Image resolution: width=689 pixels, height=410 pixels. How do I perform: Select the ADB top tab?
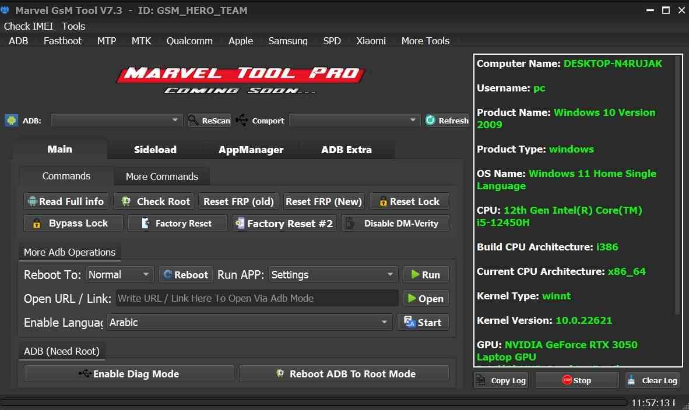pos(19,41)
